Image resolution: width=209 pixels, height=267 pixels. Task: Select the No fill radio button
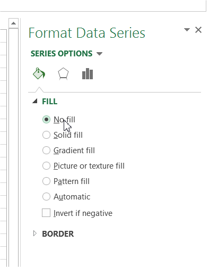point(46,120)
